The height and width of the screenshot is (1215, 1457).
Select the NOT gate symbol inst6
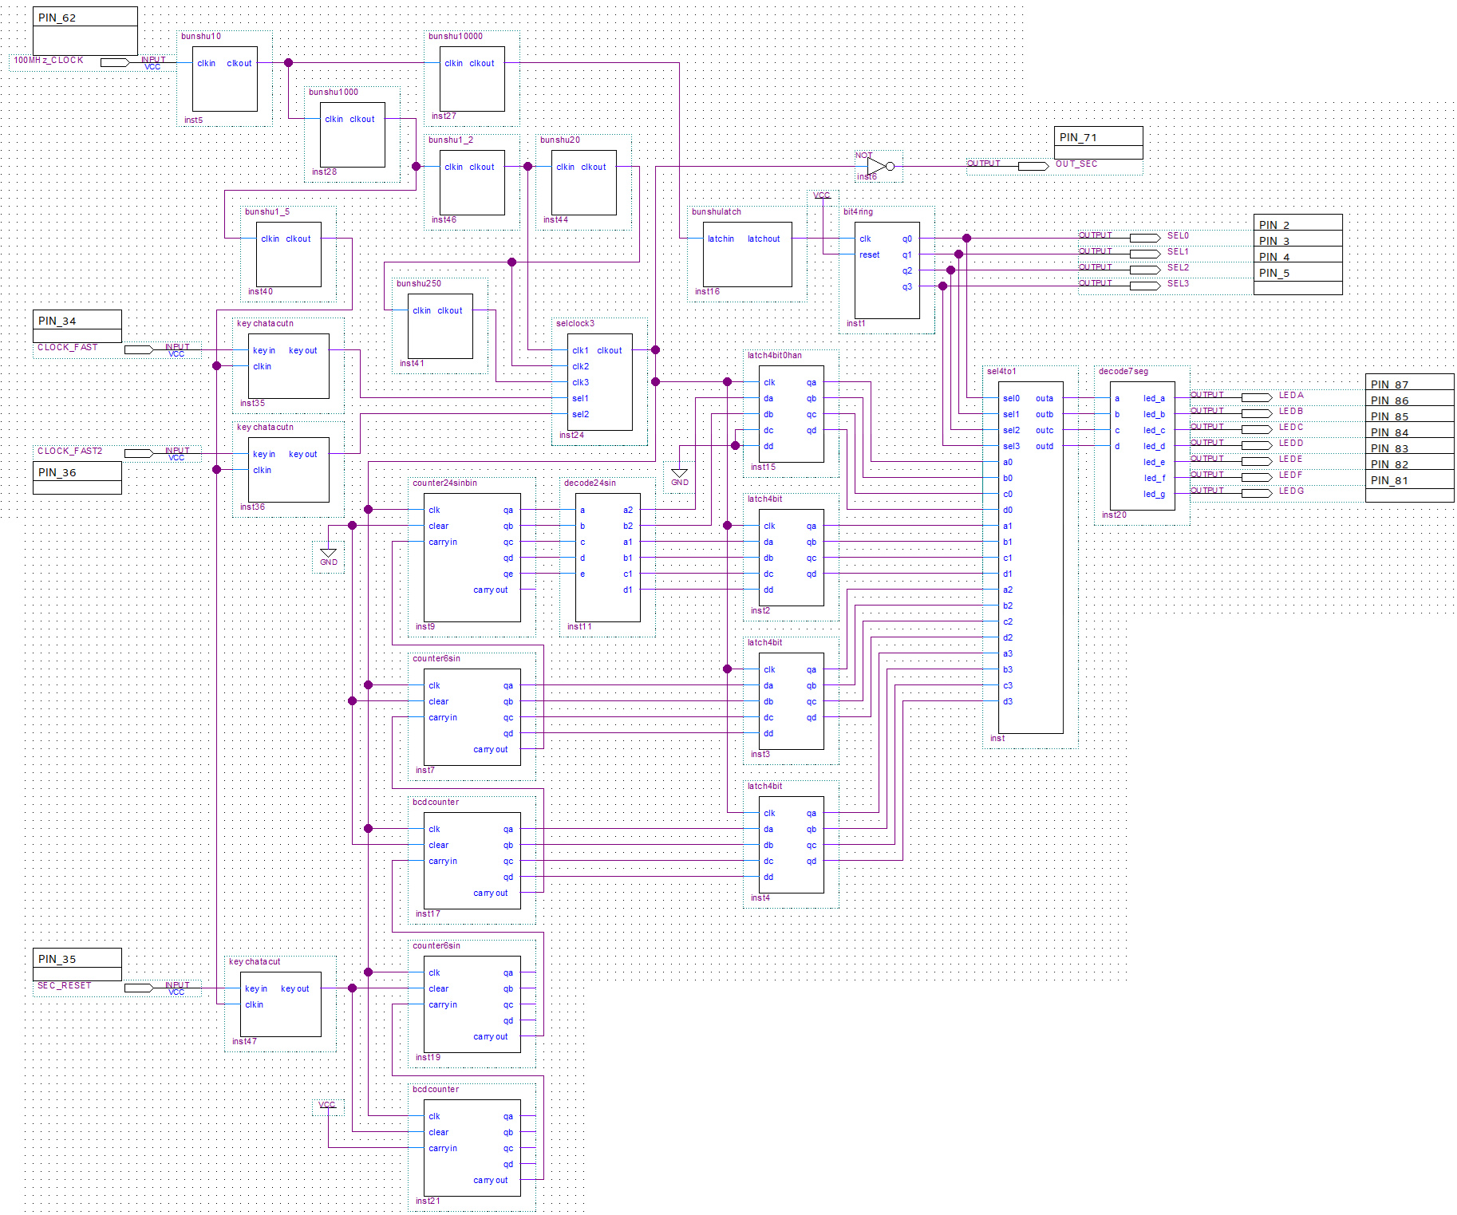tap(876, 166)
